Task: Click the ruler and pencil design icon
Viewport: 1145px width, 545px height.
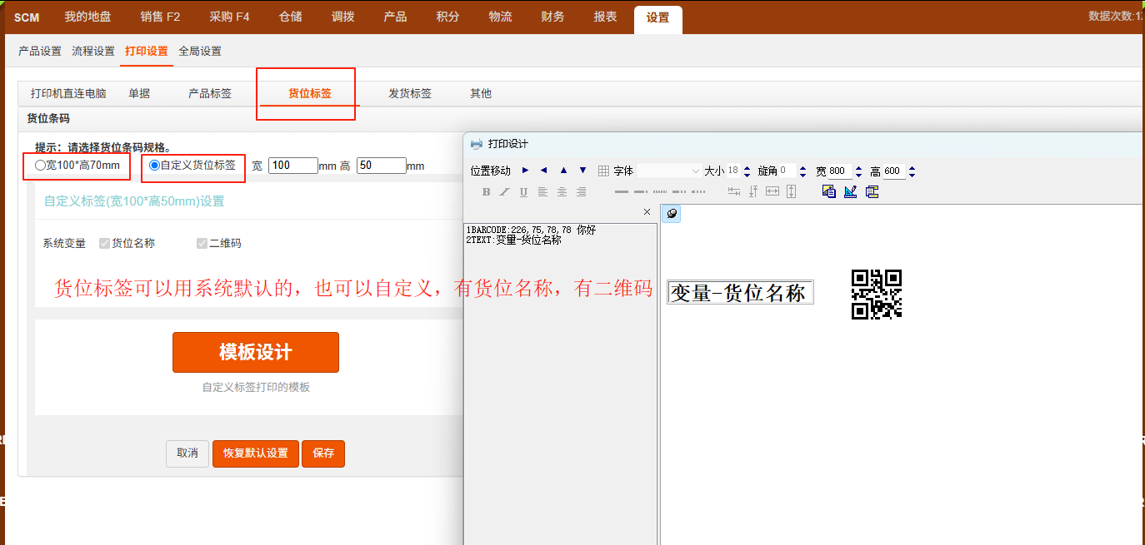Action: point(850,191)
